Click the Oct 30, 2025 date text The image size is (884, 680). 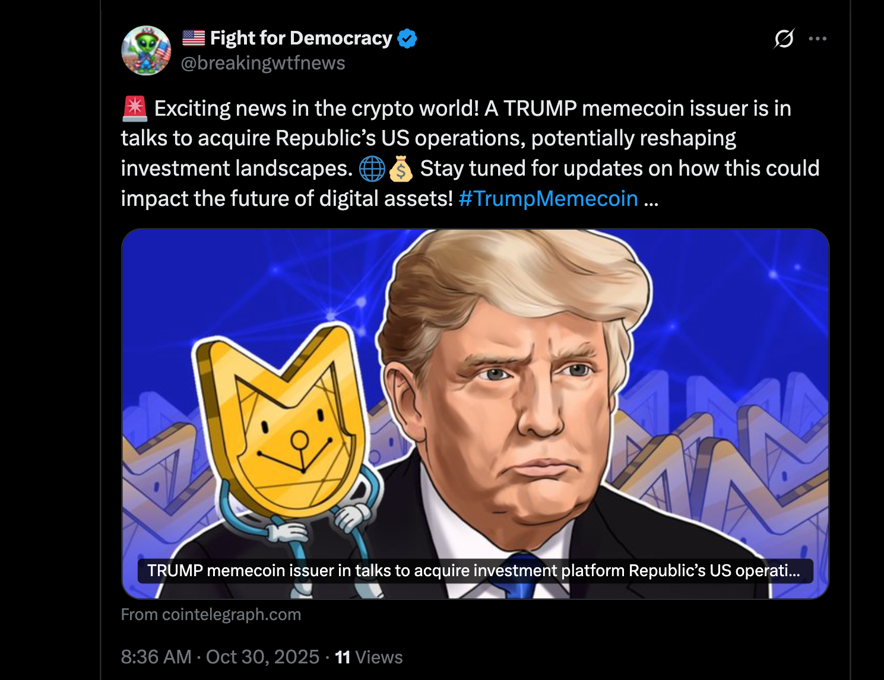(x=263, y=657)
